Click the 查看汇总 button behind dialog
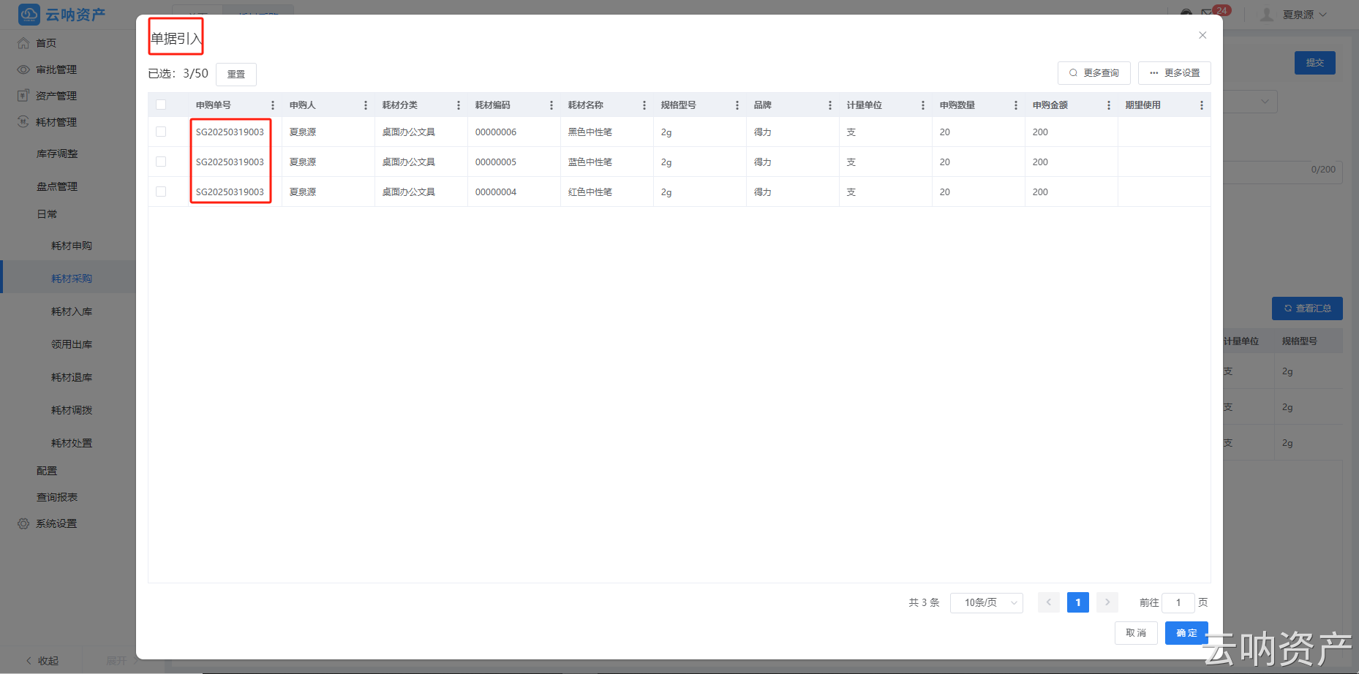Viewport: 1359px width, 674px height. click(1307, 308)
